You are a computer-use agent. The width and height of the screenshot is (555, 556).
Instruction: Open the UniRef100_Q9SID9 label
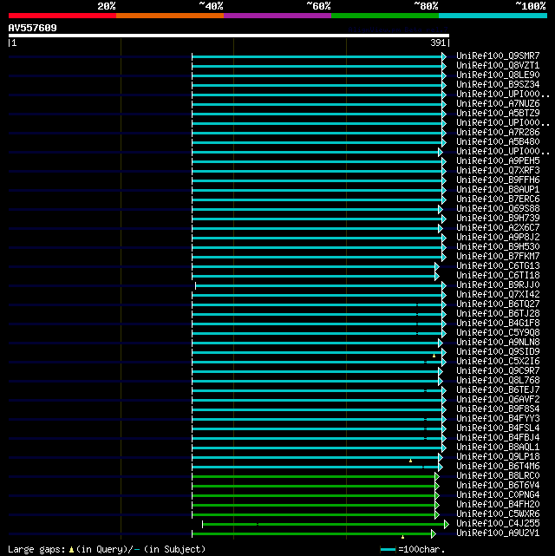coord(498,352)
